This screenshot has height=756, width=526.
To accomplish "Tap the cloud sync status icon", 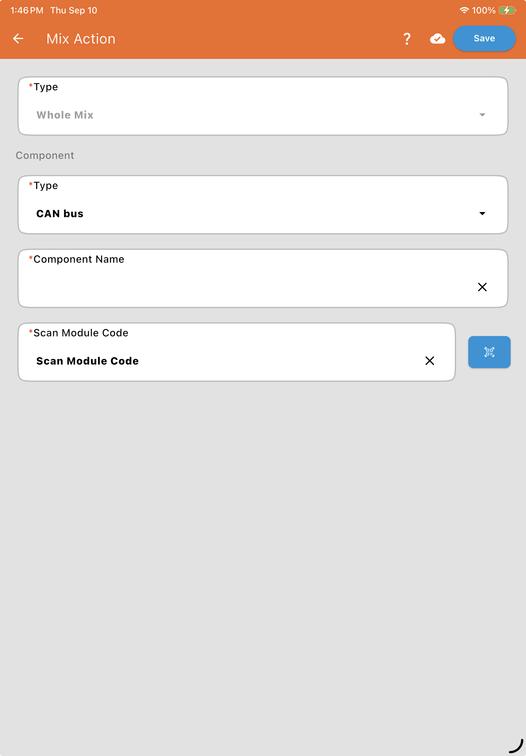I will pos(437,39).
